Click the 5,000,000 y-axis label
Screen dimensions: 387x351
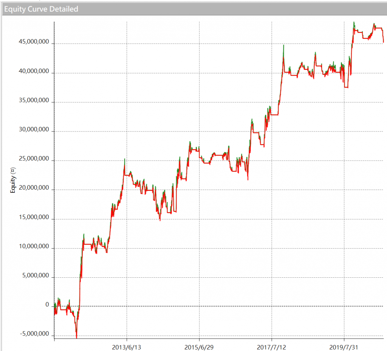pos(35,276)
